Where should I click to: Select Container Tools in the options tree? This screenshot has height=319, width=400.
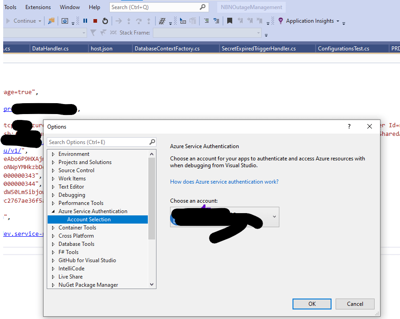pos(77,228)
